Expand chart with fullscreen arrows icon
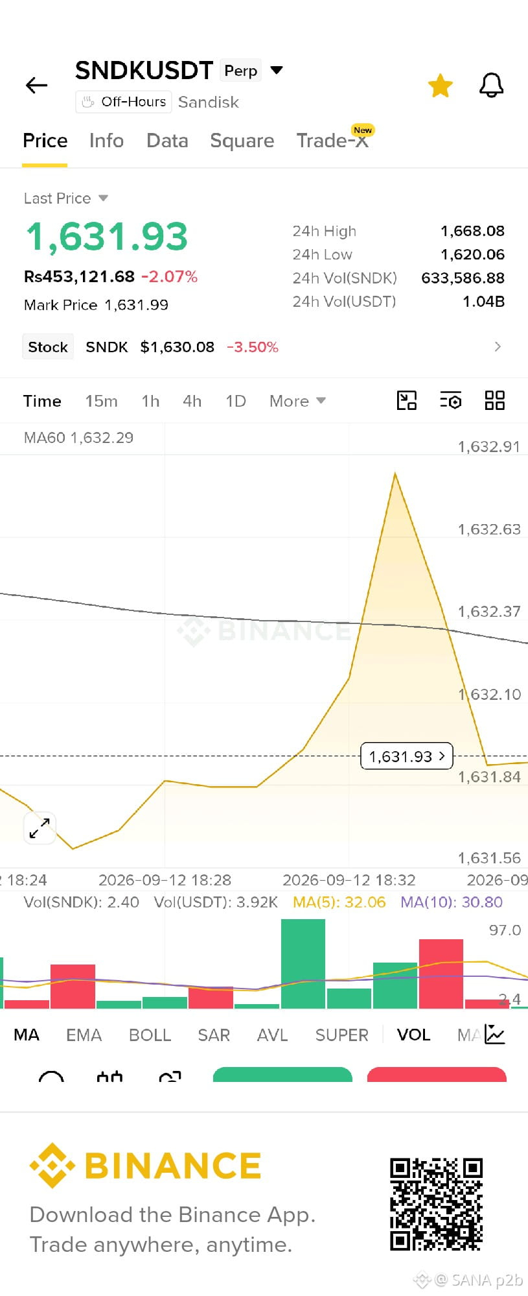Viewport: 528px width, 1296px height. click(x=40, y=828)
